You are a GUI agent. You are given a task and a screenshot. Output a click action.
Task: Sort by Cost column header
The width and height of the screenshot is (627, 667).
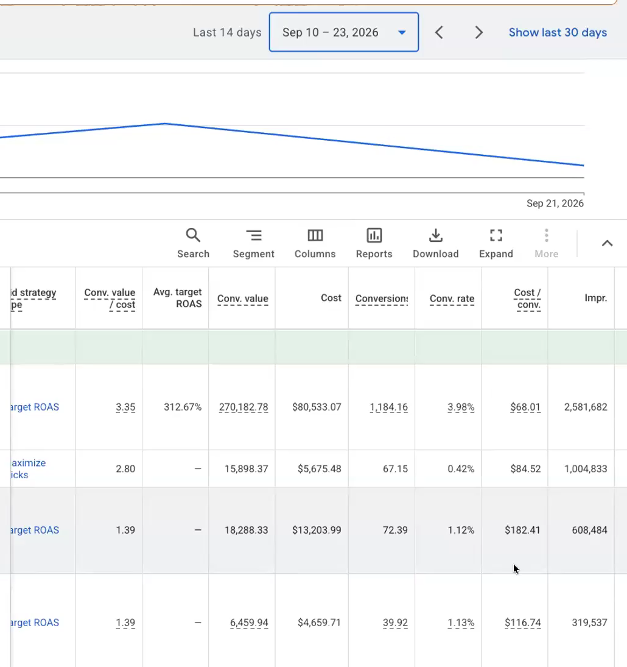[x=331, y=298]
